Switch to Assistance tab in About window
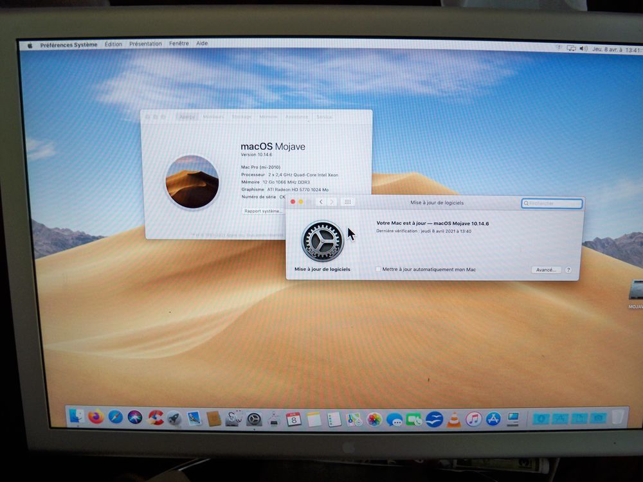This screenshot has height=482, width=643. [x=296, y=117]
